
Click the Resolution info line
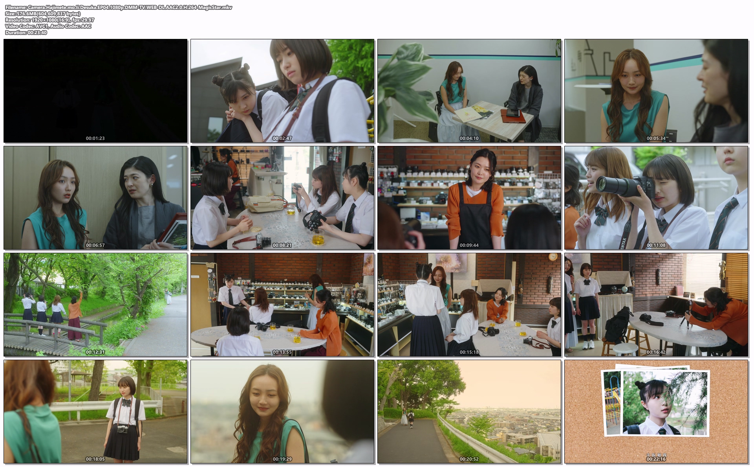49,20
